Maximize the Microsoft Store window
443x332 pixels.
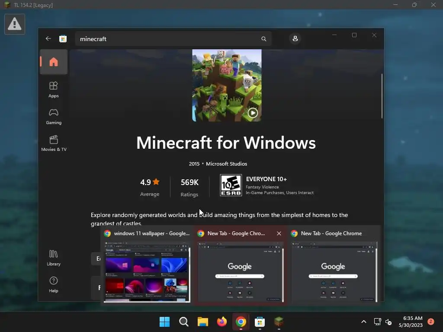point(354,35)
